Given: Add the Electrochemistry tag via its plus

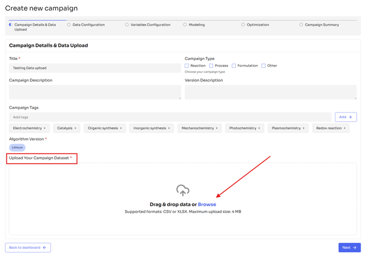Looking at the screenshot, I should point(45,128).
